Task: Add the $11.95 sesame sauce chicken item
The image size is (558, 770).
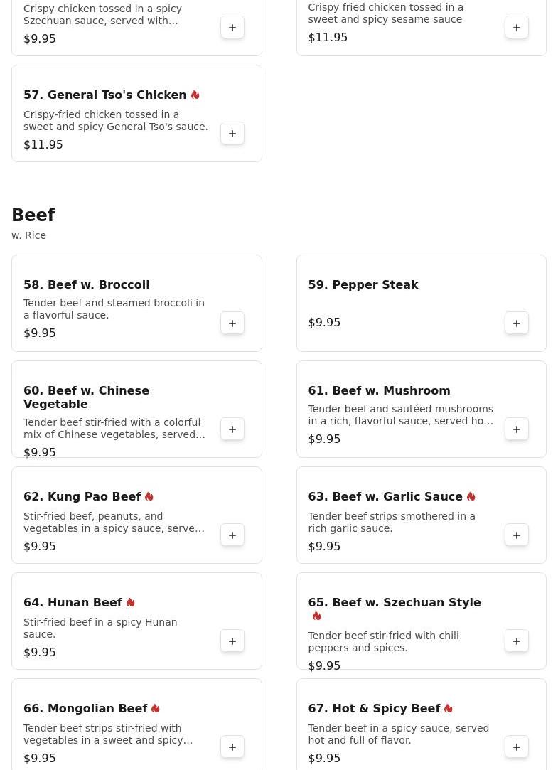Action: (517, 28)
